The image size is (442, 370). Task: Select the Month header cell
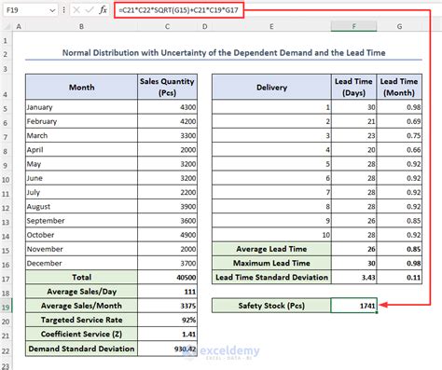click(x=81, y=87)
